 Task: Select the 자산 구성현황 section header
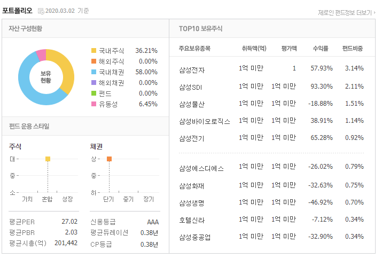tap(25, 28)
